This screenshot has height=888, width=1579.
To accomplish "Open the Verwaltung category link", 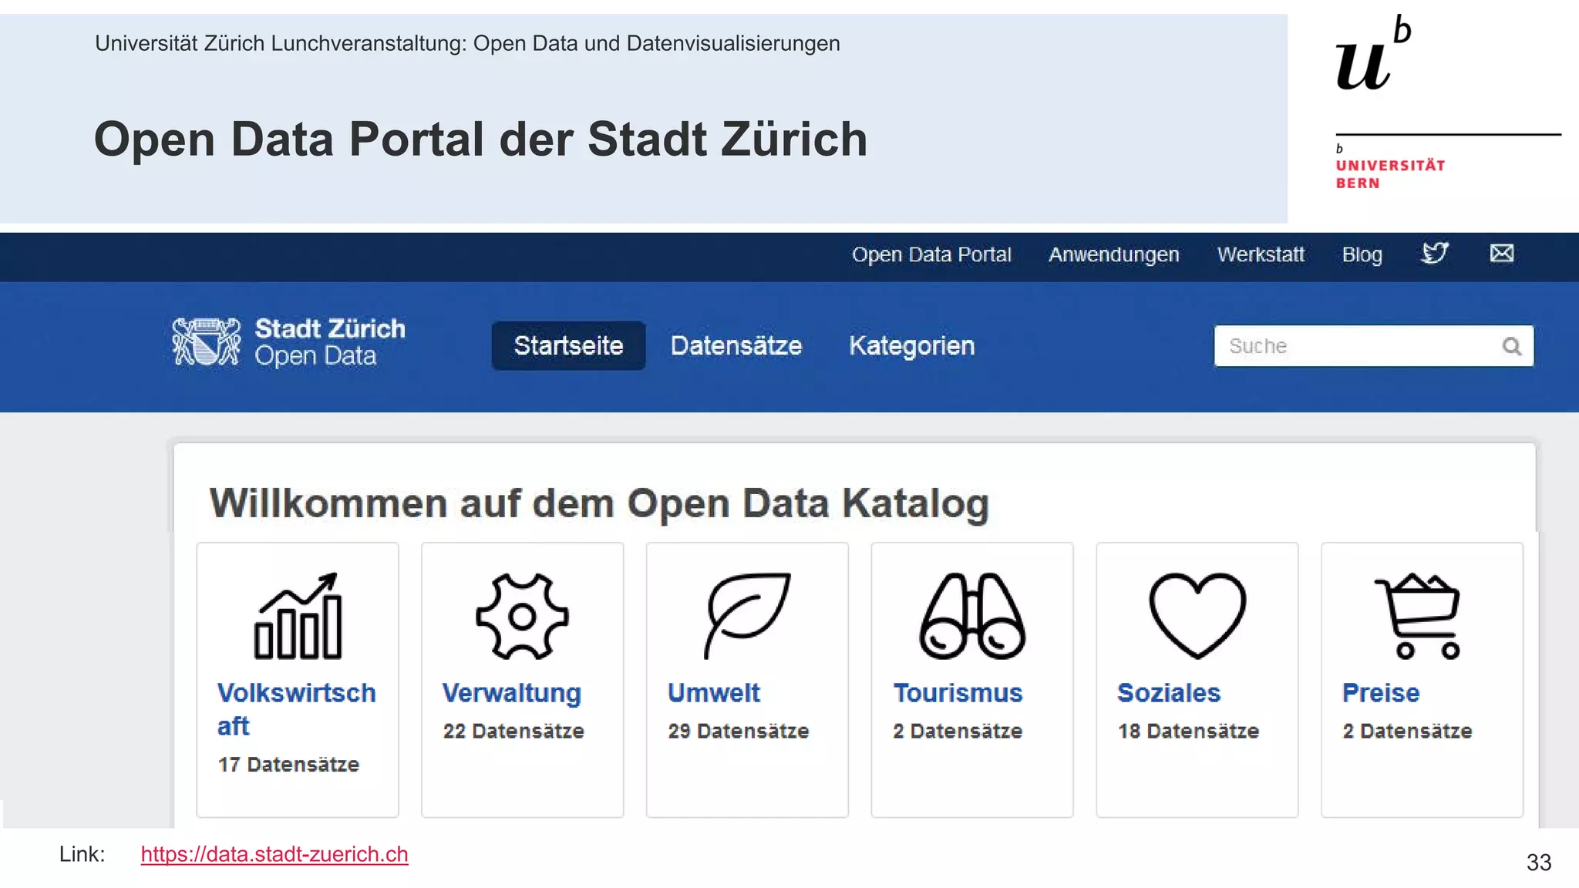I will 511,693.
